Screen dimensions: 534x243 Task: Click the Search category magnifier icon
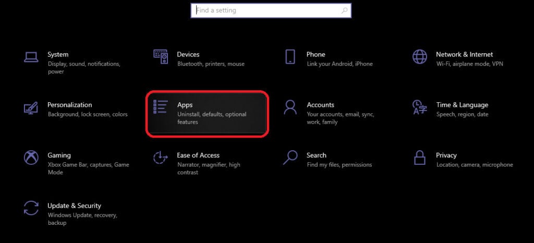[x=290, y=157]
